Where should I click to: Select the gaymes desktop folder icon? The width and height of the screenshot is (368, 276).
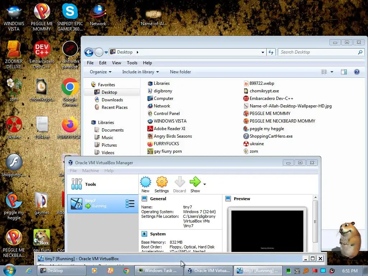[42, 203]
